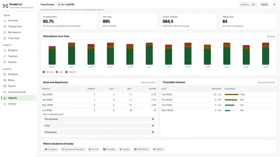Click the Activity icon
This screenshot has width=280, height=157.
point(5,104)
